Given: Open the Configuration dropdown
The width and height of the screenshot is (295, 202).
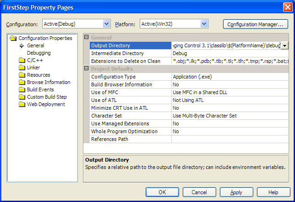Looking at the screenshot, I should click(x=107, y=24).
